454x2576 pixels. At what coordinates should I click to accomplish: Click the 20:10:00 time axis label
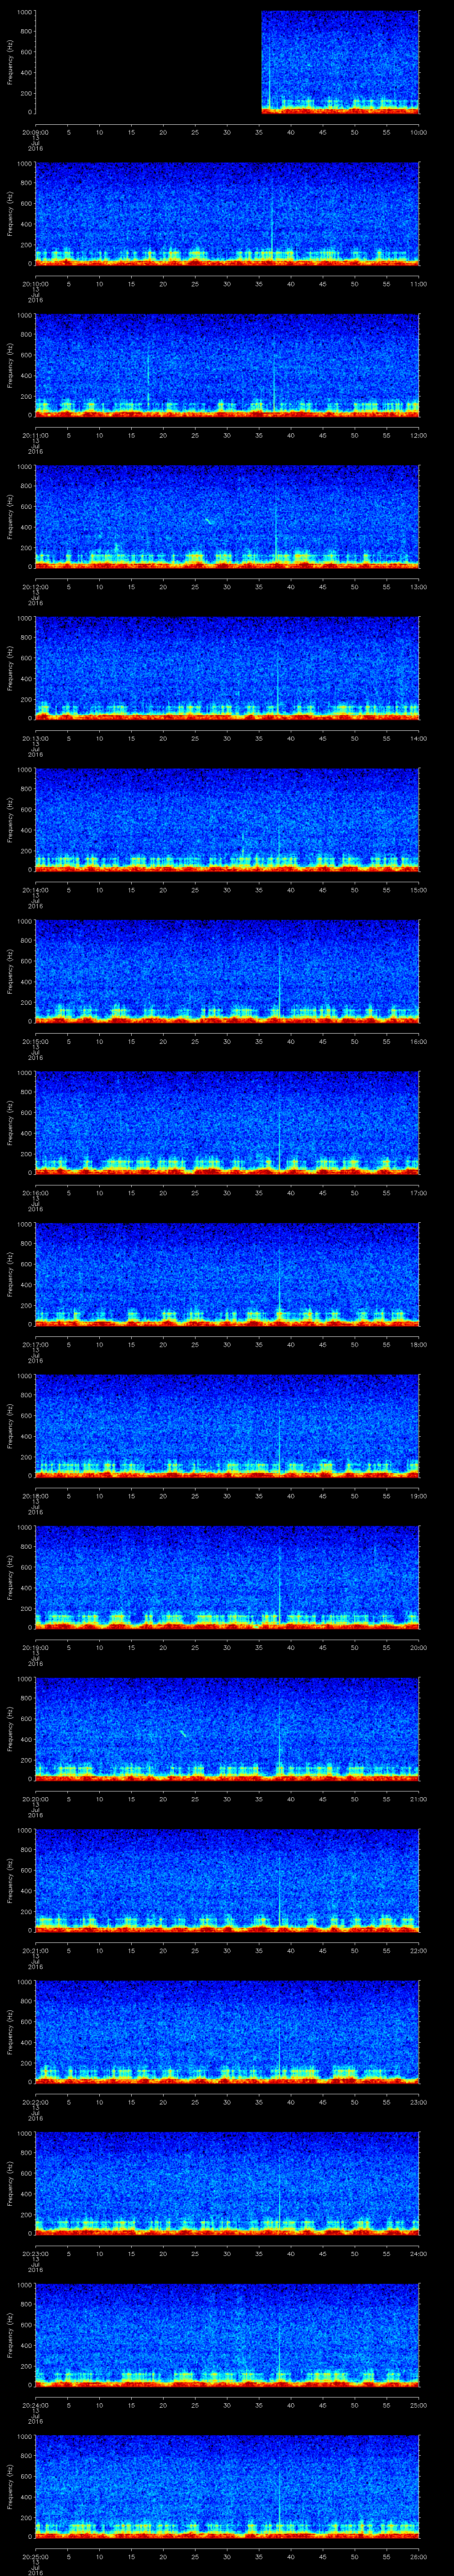pyautogui.click(x=35, y=283)
